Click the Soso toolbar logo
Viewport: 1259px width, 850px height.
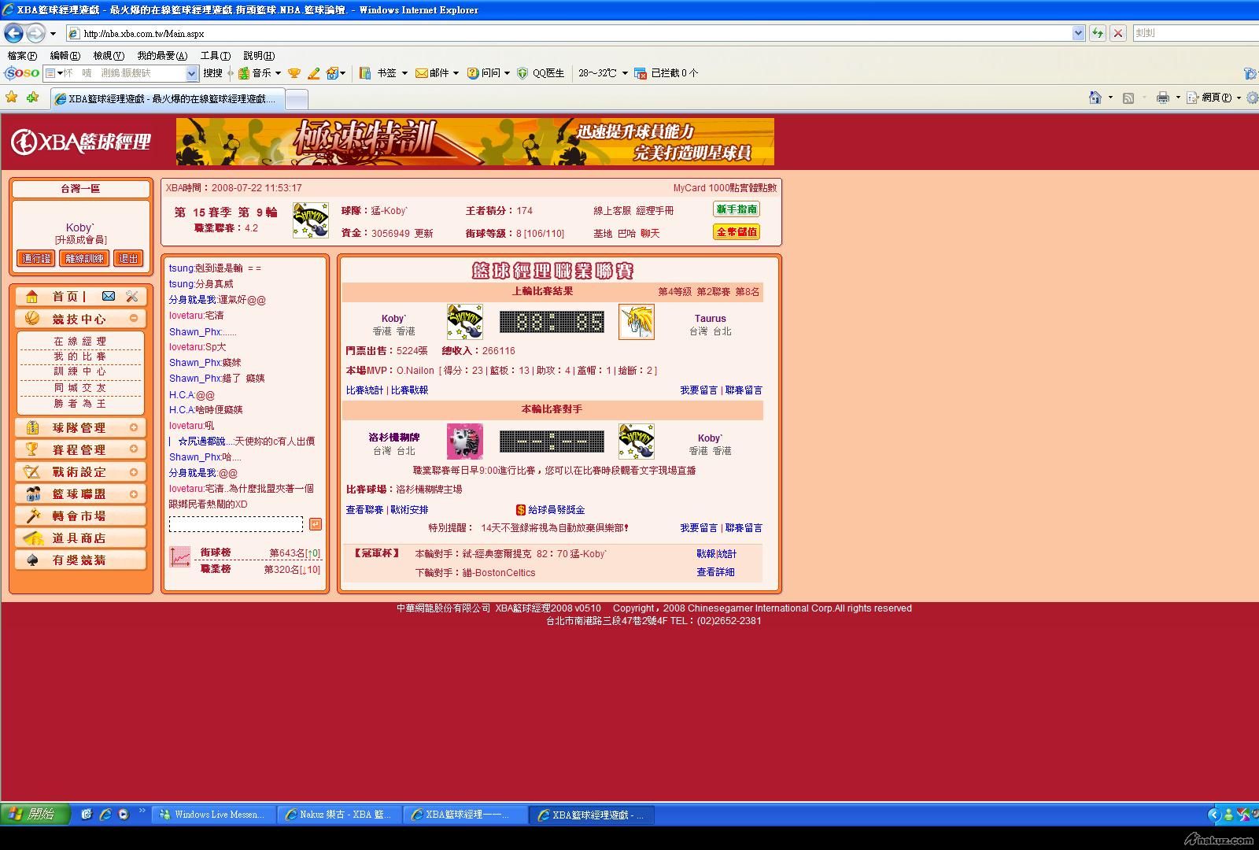click(x=21, y=72)
